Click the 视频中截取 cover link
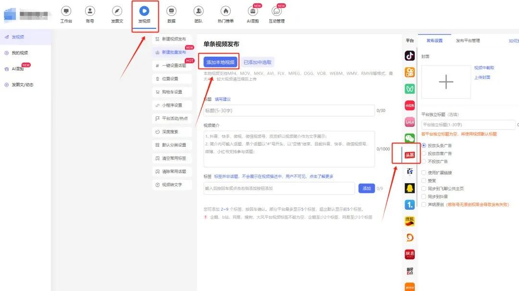This screenshot has width=519, height=291. coord(484,68)
